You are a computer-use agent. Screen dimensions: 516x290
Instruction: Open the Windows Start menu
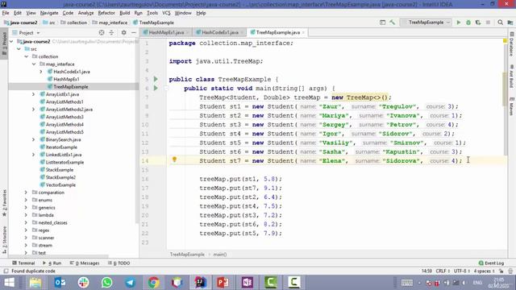9,283
